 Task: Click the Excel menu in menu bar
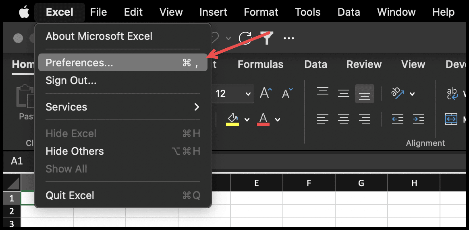[60, 12]
